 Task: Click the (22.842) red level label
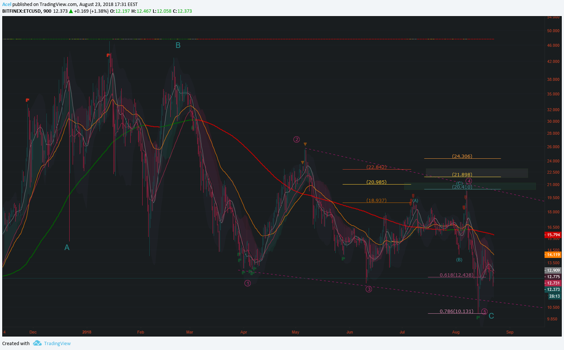pyautogui.click(x=376, y=167)
